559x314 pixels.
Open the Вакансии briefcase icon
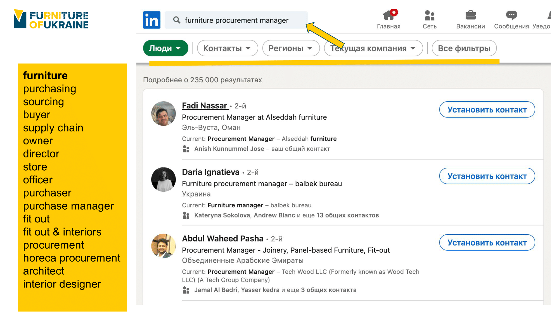[x=471, y=15]
